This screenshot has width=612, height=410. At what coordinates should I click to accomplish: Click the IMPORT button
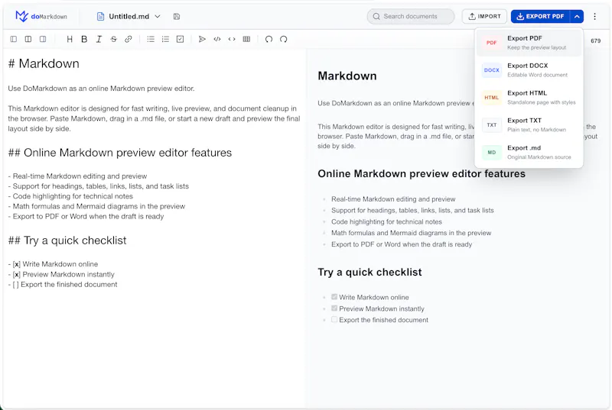[484, 16]
